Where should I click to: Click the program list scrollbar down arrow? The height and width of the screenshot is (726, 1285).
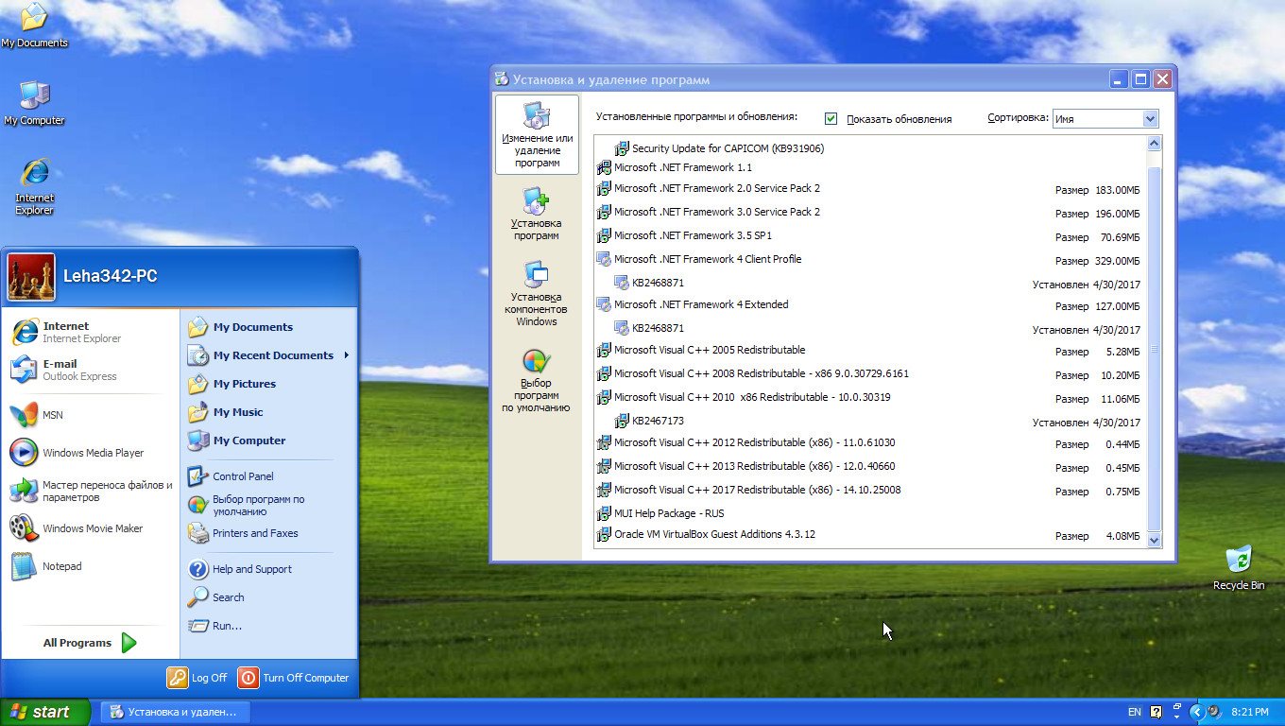point(1154,539)
